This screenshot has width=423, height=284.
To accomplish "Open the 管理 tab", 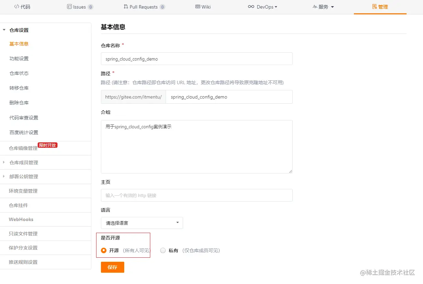I will click(380, 7).
